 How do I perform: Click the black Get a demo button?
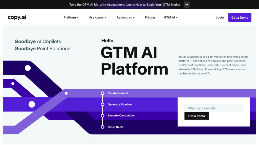pos(197,116)
